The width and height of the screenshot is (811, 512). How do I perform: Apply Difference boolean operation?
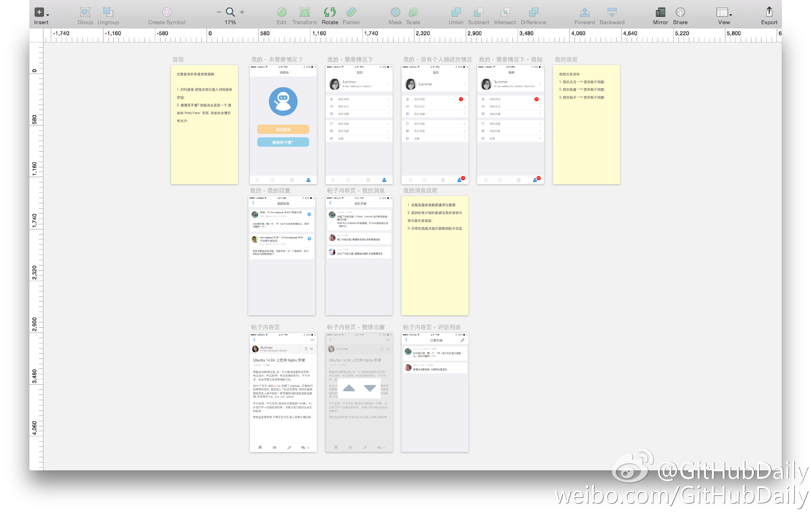pos(533,12)
